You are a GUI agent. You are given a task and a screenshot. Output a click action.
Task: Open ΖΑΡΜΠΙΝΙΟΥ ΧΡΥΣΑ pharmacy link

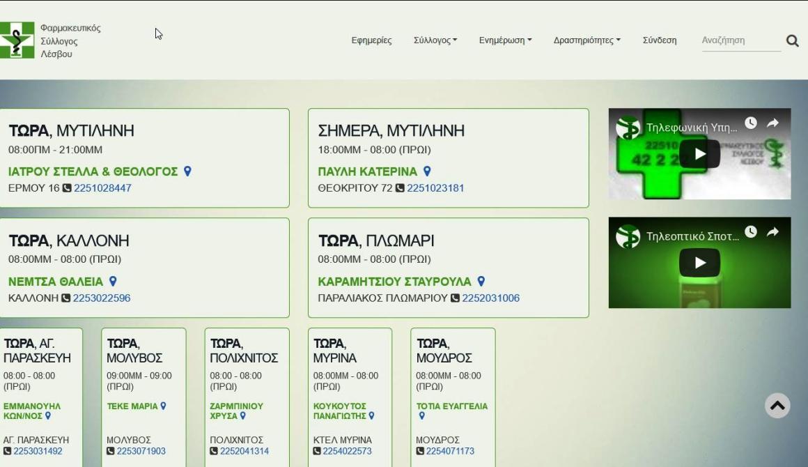coord(237,411)
